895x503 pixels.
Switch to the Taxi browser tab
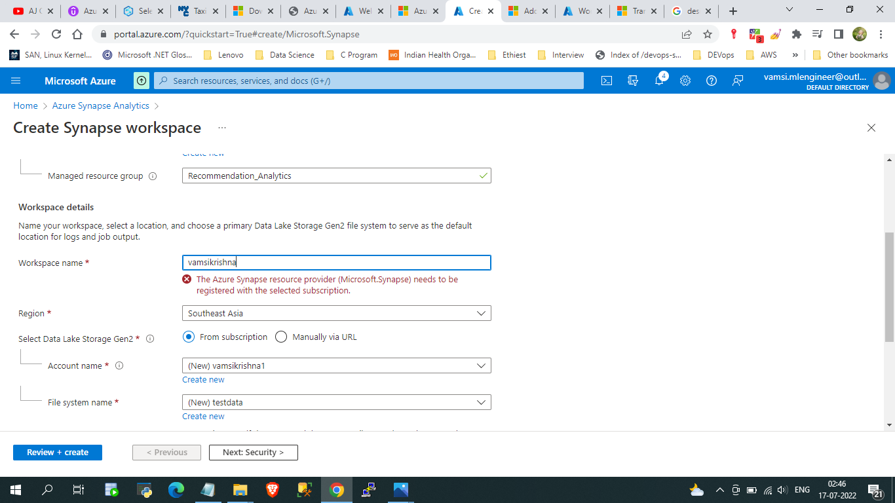[198, 11]
